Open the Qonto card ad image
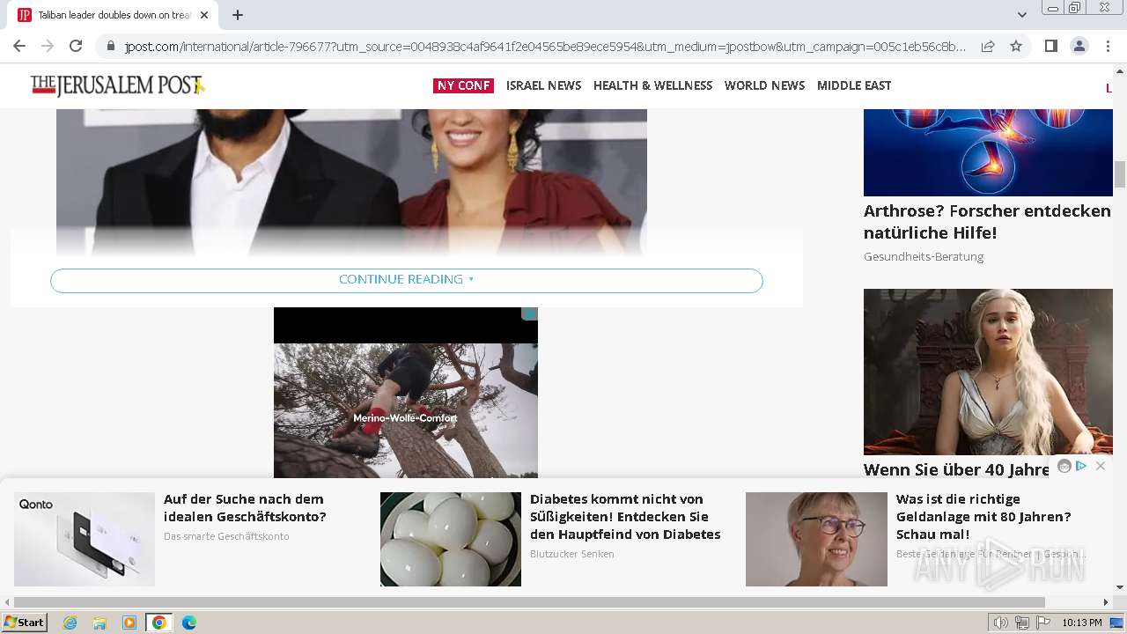Viewport: 1127px width, 634px height. point(85,539)
